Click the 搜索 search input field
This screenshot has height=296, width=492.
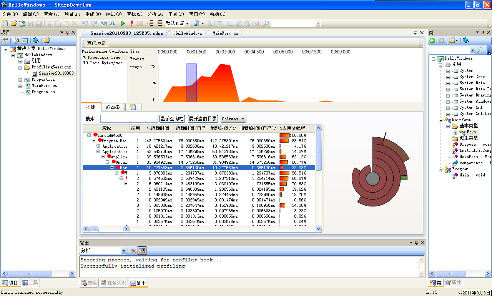point(129,119)
